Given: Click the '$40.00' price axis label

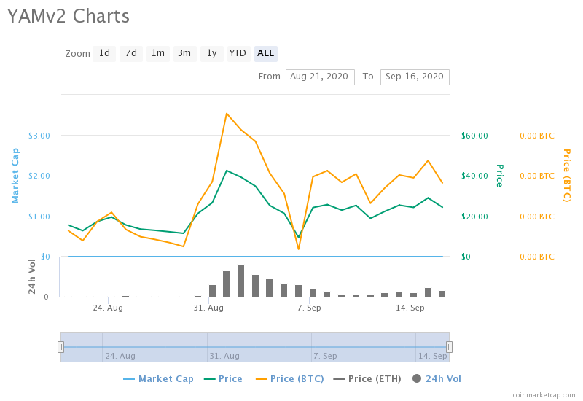Looking at the screenshot, I should [474, 176].
